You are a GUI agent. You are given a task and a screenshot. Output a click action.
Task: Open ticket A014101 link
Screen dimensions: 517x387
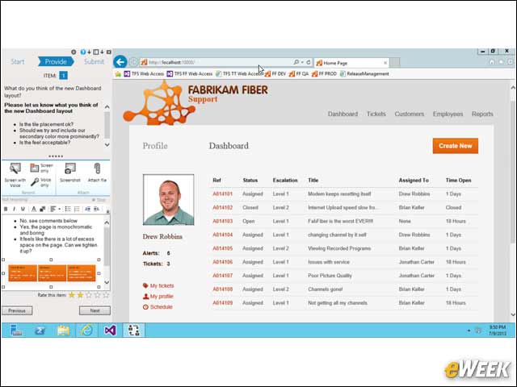(x=223, y=193)
